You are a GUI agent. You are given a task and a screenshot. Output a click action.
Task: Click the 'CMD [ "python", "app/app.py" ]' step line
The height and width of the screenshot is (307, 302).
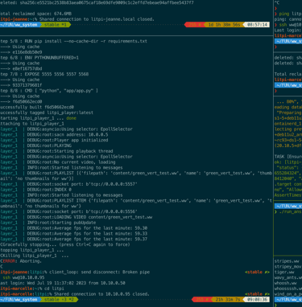[x=49, y=91]
